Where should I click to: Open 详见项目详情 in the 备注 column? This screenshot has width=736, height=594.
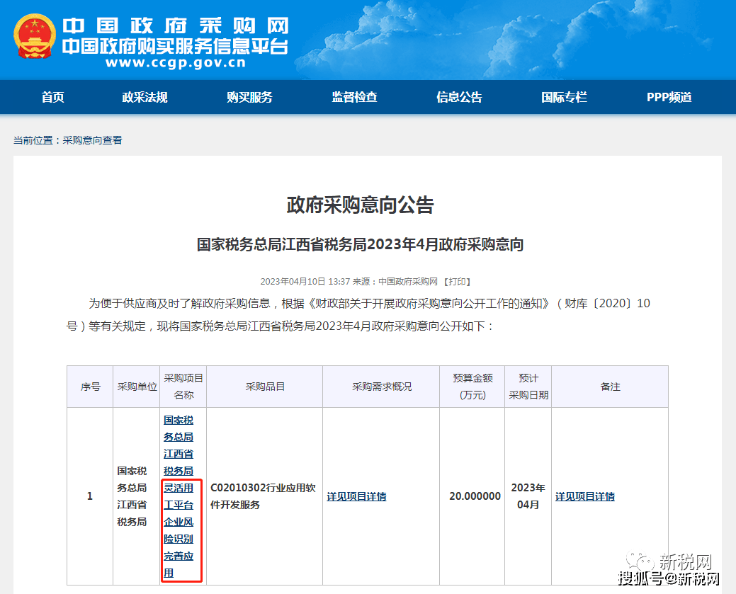click(x=585, y=496)
